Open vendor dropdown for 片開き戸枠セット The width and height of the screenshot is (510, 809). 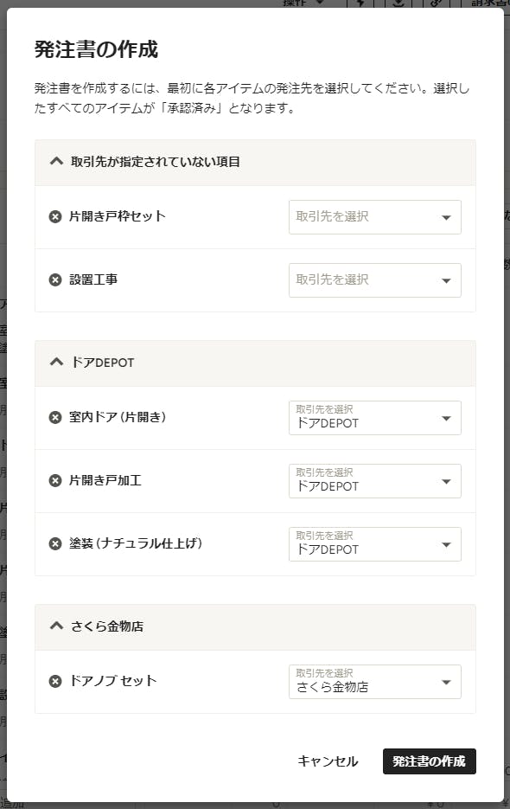(375, 217)
